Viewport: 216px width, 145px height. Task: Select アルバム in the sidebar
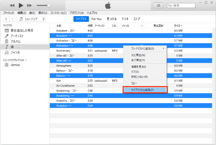point(25,41)
